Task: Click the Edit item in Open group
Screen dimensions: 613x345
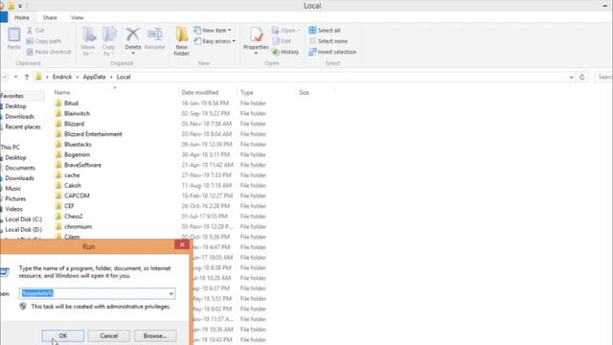Action: (x=282, y=41)
